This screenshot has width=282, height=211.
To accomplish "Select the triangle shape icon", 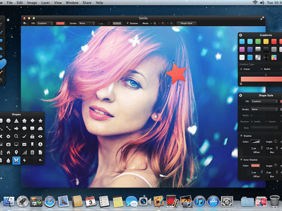I will (17, 121).
